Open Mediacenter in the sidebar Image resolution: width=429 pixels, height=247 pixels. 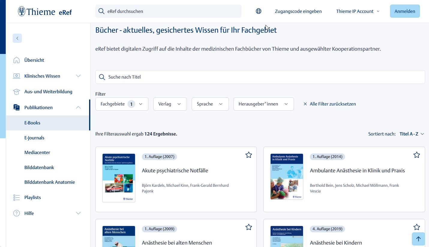pos(37,153)
